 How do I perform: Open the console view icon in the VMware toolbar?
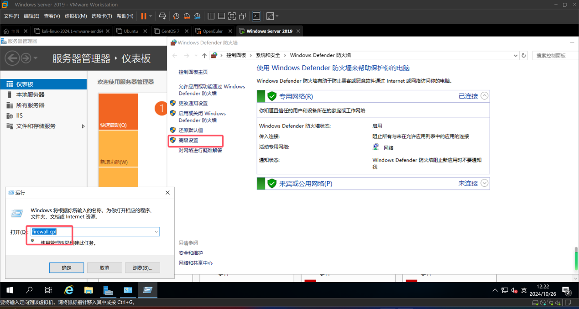(x=256, y=16)
